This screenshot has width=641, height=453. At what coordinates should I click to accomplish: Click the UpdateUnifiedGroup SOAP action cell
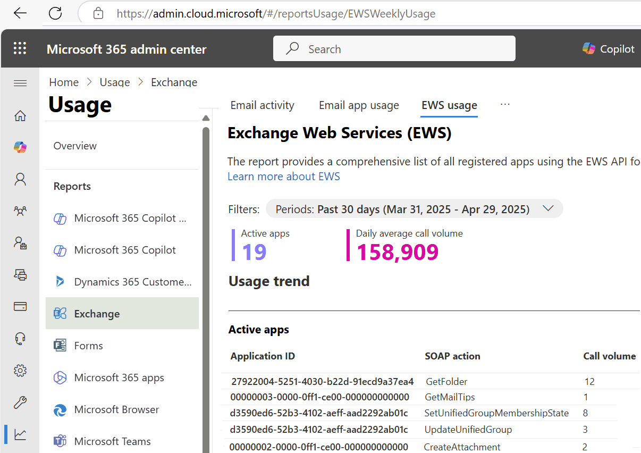468,429
